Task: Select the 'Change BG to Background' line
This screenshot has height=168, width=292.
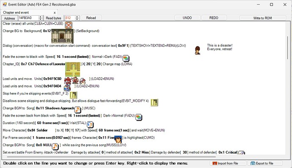Action: [x=51, y=31]
